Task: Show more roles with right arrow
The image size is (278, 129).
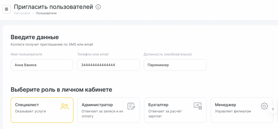Action: coord(273,109)
